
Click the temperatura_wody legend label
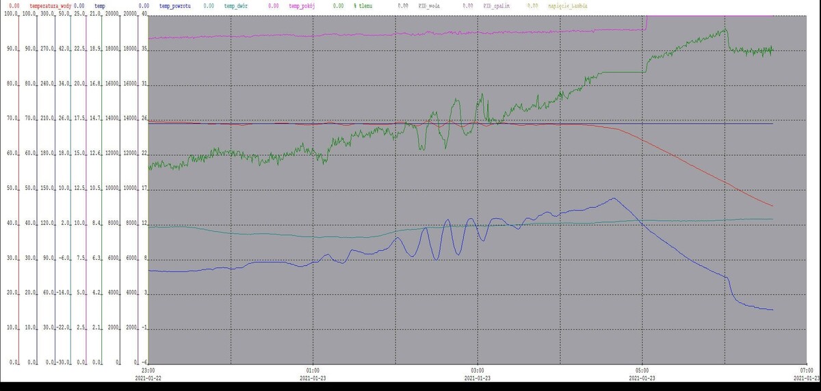tap(51, 5)
